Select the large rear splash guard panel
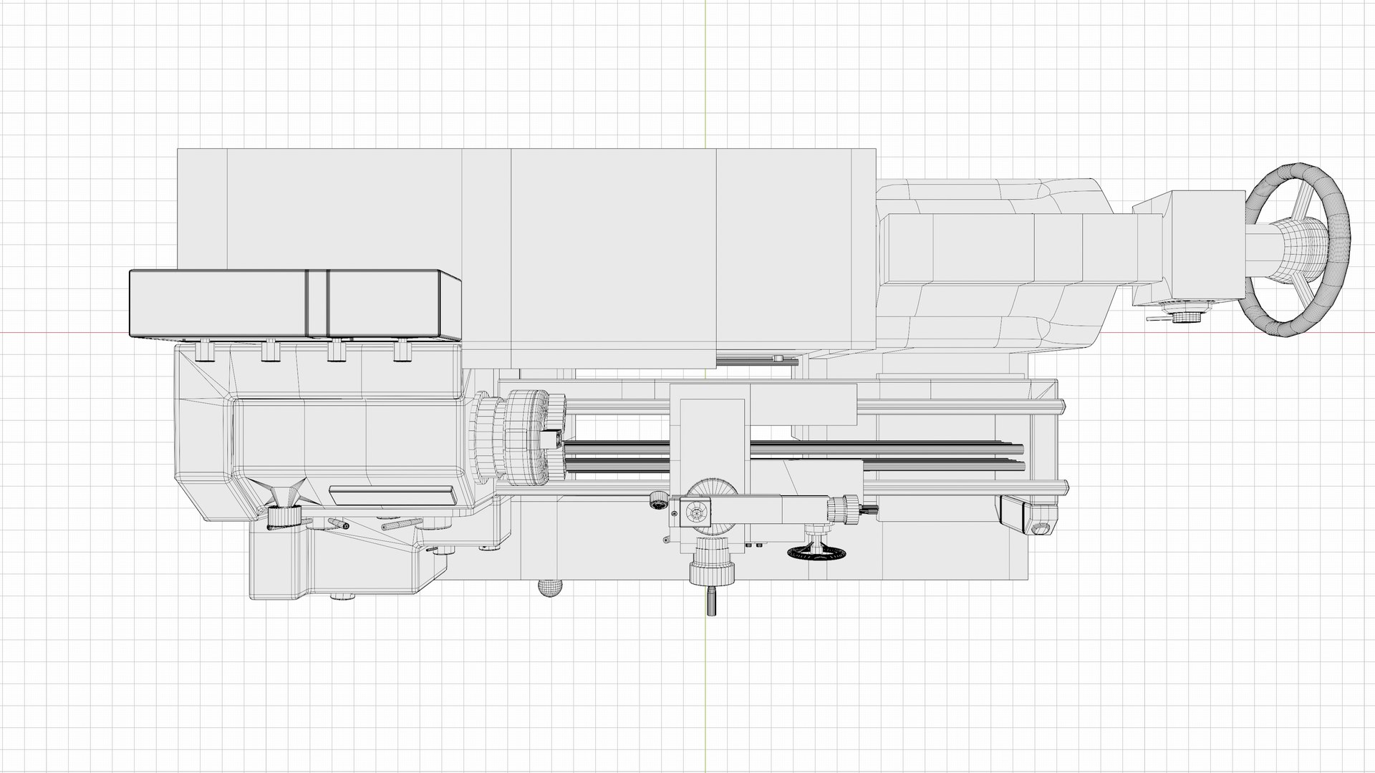The height and width of the screenshot is (773, 1375). [526, 258]
